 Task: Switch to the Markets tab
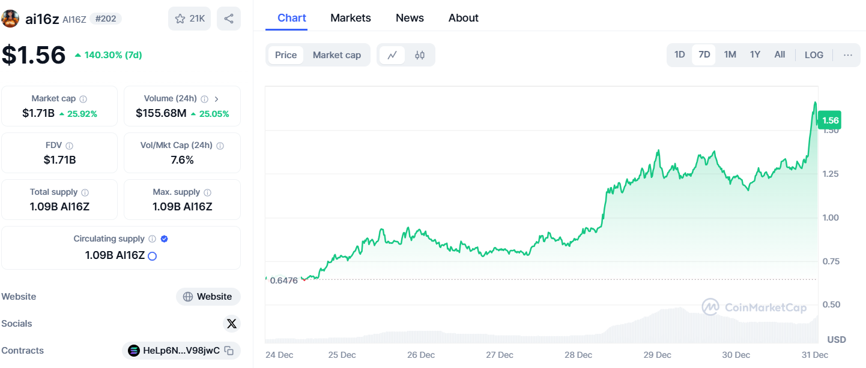(x=351, y=18)
